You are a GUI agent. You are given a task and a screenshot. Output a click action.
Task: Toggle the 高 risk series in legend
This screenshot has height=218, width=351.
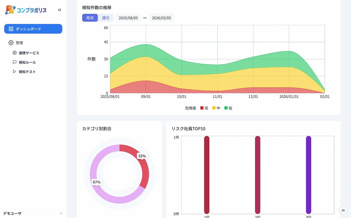[x=204, y=108]
